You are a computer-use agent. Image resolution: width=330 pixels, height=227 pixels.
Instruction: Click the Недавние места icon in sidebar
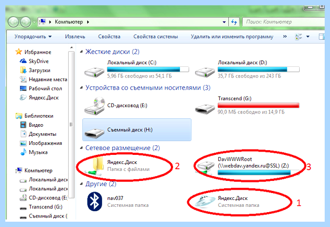click(23, 80)
